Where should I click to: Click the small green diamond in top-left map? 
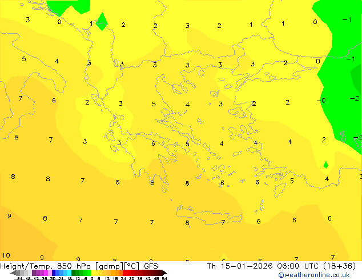(x=102, y=21)
